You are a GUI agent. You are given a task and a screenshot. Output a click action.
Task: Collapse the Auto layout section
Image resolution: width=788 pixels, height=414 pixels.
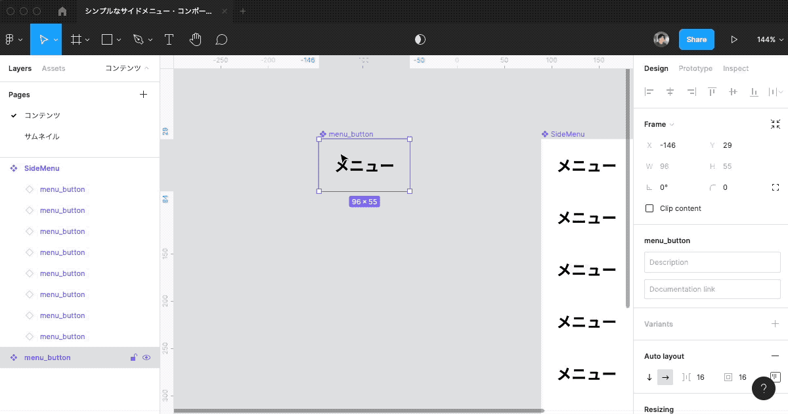(775, 356)
